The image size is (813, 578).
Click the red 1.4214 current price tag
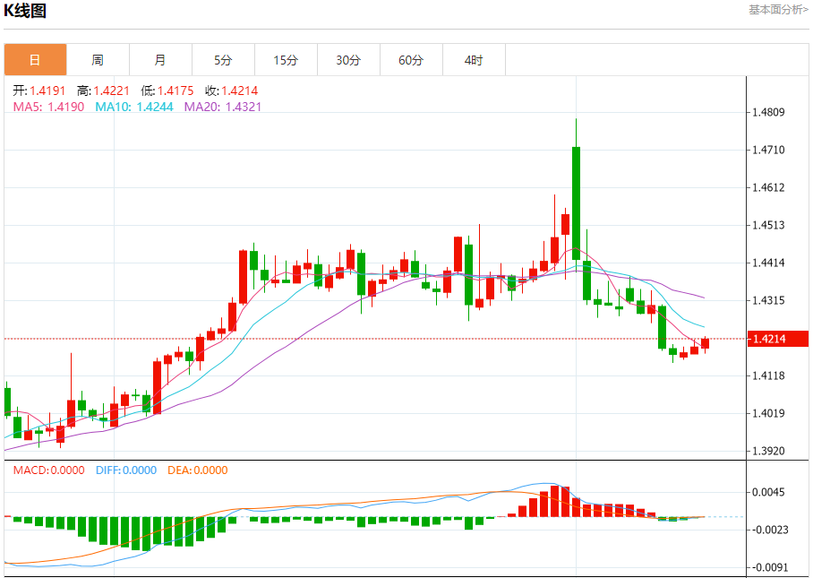[x=777, y=339]
